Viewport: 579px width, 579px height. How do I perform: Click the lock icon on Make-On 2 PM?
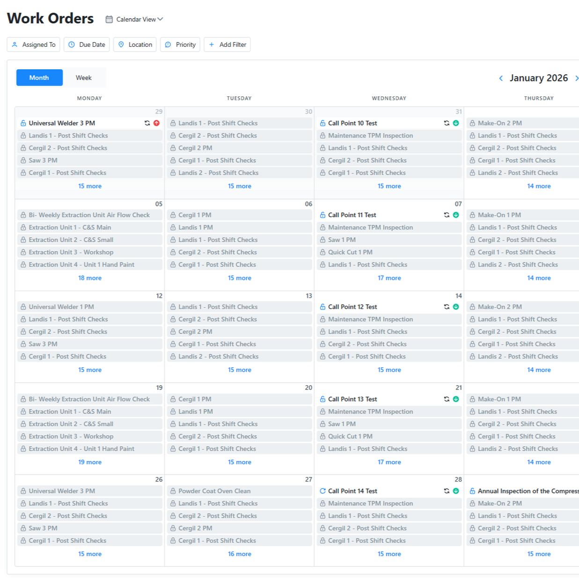click(472, 123)
